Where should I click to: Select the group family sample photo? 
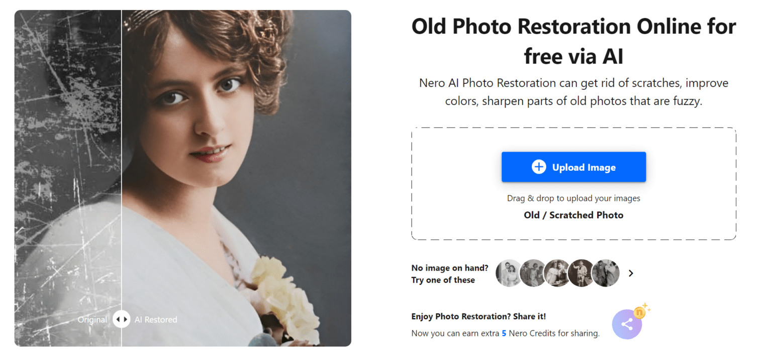[x=533, y=273]
